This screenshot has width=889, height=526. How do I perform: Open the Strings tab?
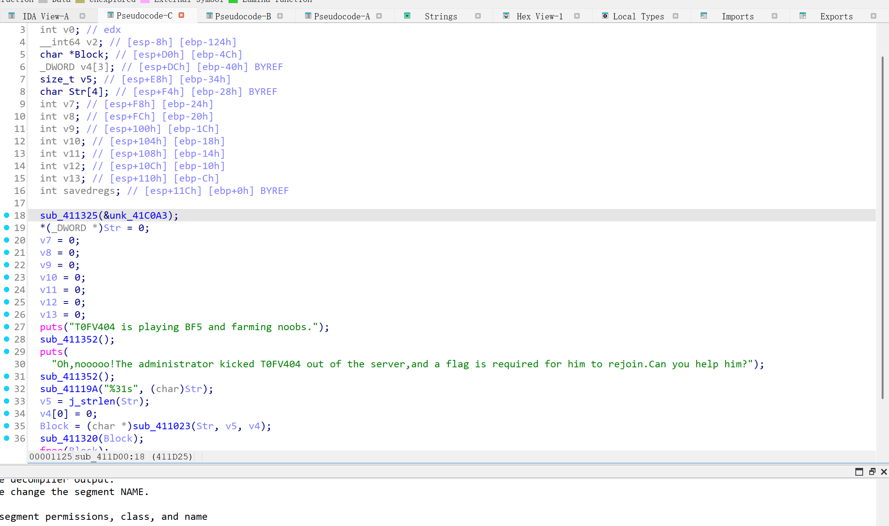tap(440, 16)
